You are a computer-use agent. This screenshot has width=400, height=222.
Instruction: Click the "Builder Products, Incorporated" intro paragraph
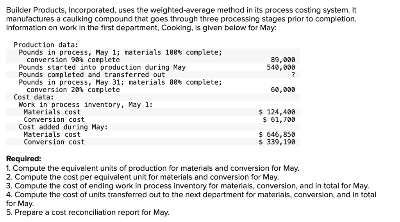[182, 19]
